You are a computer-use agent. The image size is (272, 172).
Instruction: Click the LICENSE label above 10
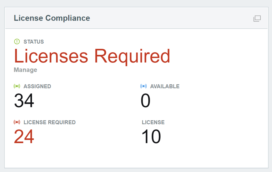point(153,122)
